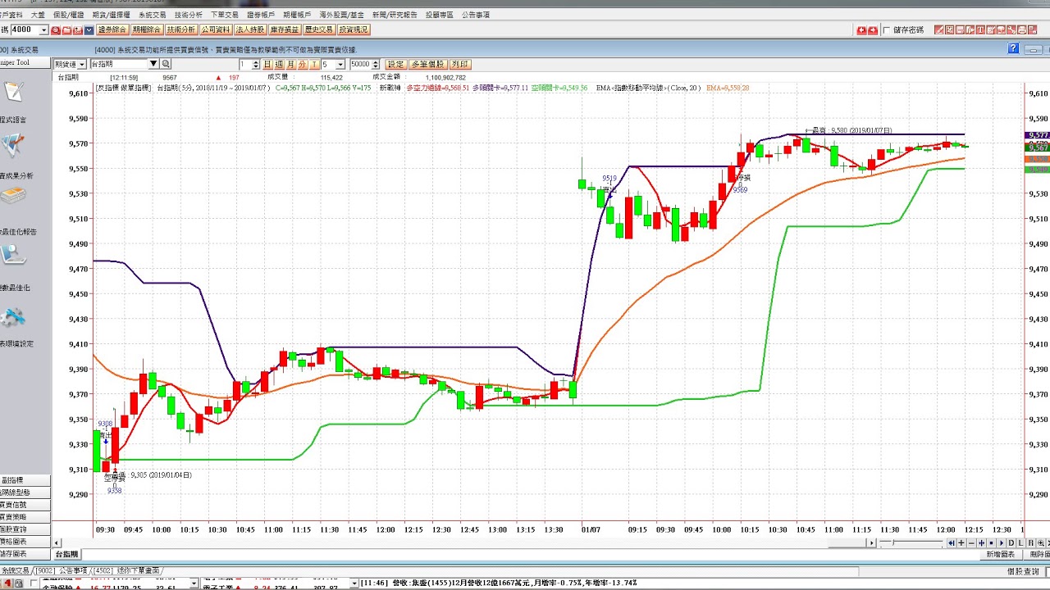Open the 技術分析 menu

pos(189,15)
